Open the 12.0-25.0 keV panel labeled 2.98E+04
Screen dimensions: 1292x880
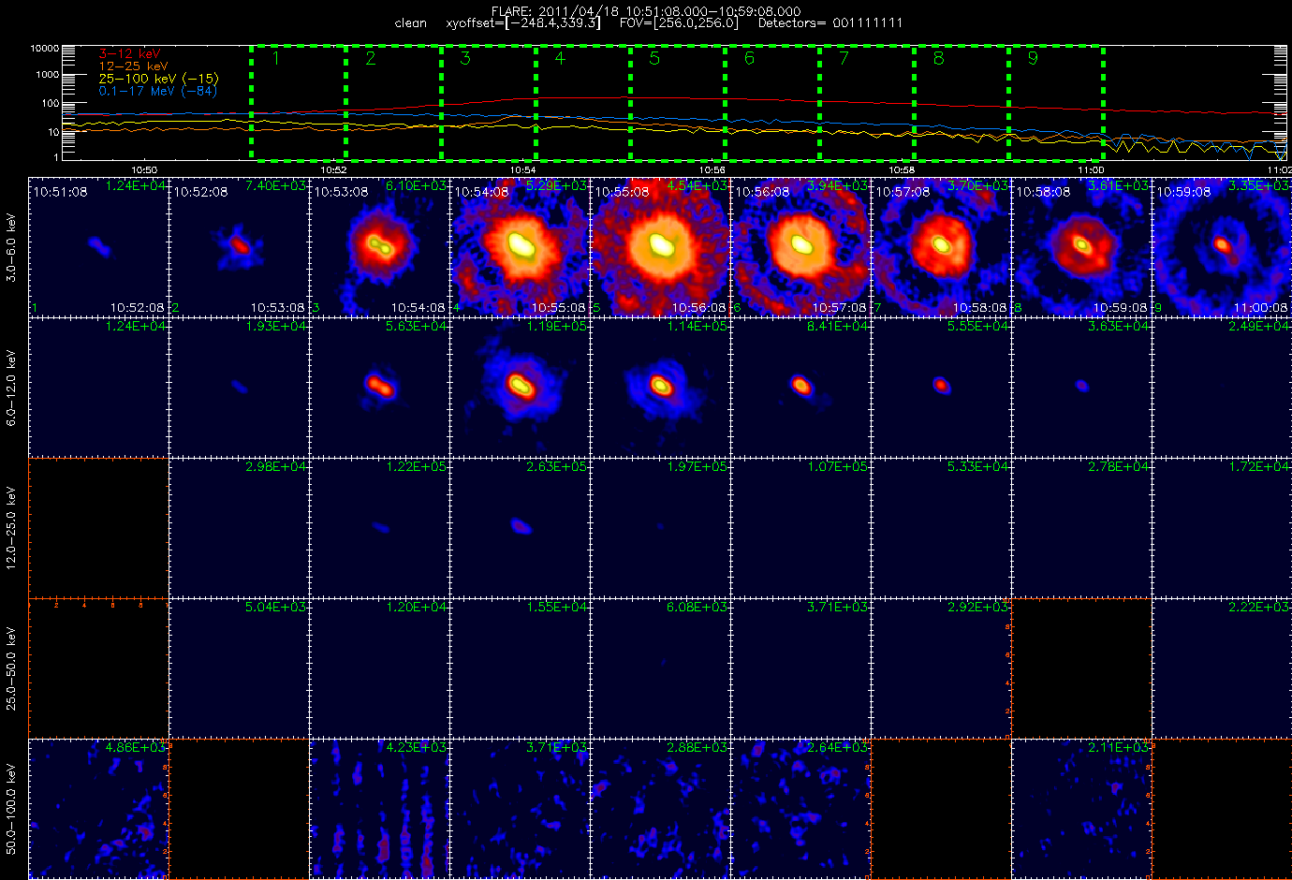point(239,527)
